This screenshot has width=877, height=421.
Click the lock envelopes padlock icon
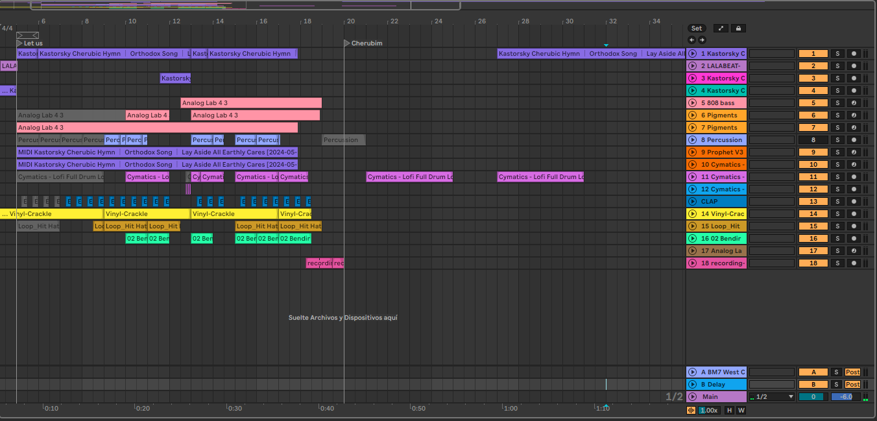738,29
